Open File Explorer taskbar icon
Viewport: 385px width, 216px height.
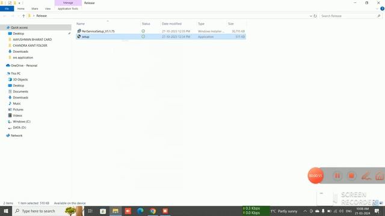115,211
